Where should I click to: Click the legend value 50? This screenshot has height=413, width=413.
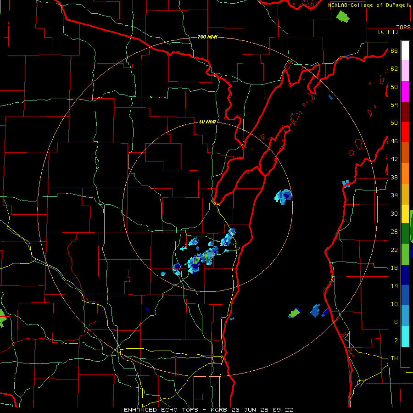pyautogui.click(x=394, y=123)
